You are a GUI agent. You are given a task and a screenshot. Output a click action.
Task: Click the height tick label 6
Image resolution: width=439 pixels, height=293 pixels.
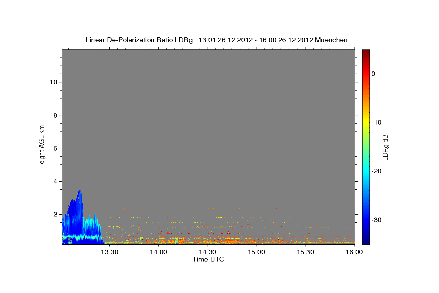tap(55, 148)
